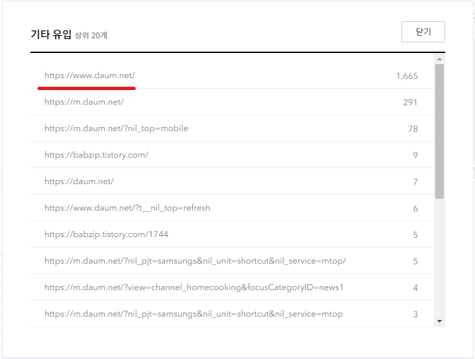Select the visit count 9

[x=415, y=156]
